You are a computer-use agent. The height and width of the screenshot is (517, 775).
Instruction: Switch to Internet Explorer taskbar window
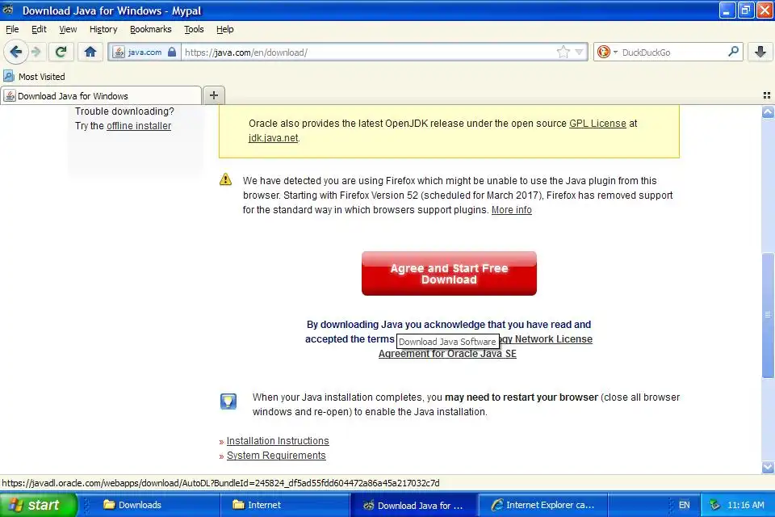pyautogui.click(x=542, y=505)
